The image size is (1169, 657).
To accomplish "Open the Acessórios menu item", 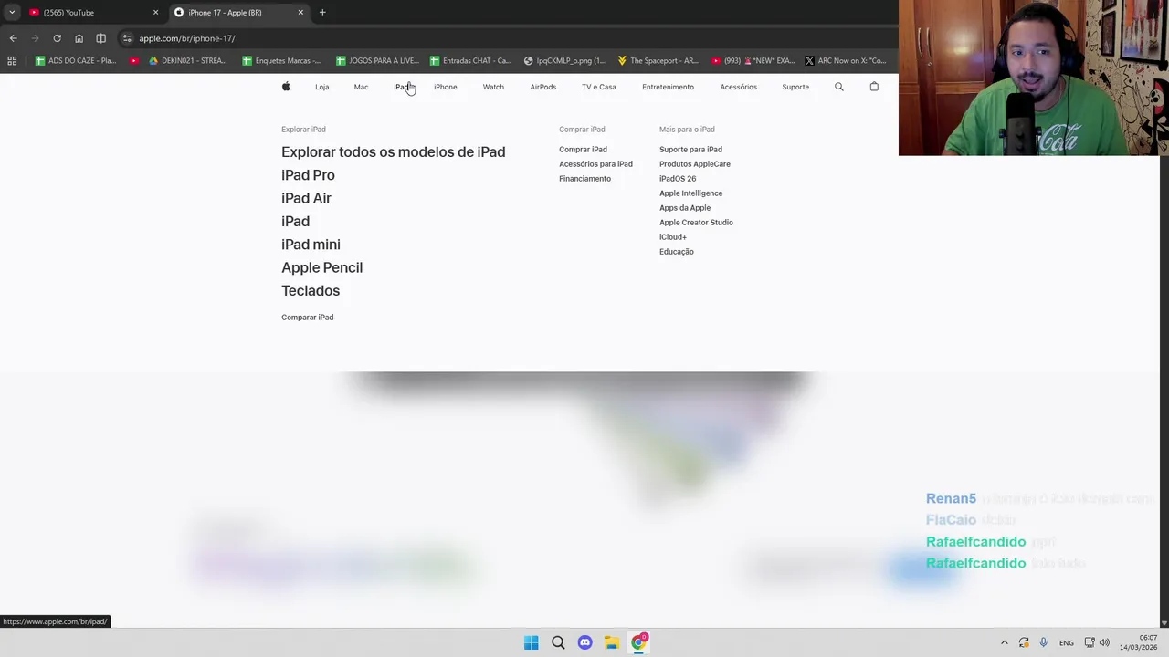I will tap(738, 87).
